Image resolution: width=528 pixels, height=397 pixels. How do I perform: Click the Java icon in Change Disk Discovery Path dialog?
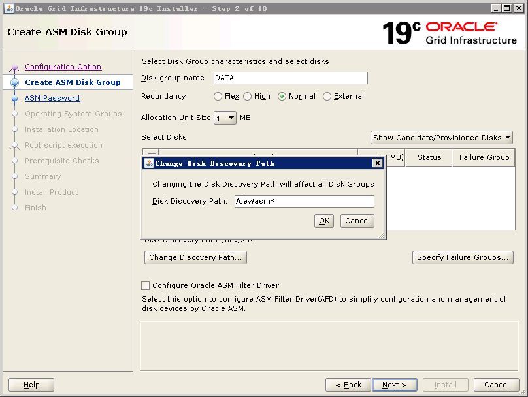149,163
